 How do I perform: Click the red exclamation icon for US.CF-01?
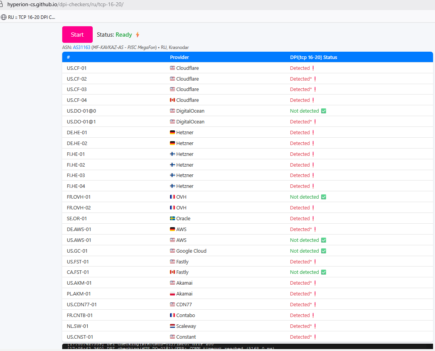tap(313, 68)
